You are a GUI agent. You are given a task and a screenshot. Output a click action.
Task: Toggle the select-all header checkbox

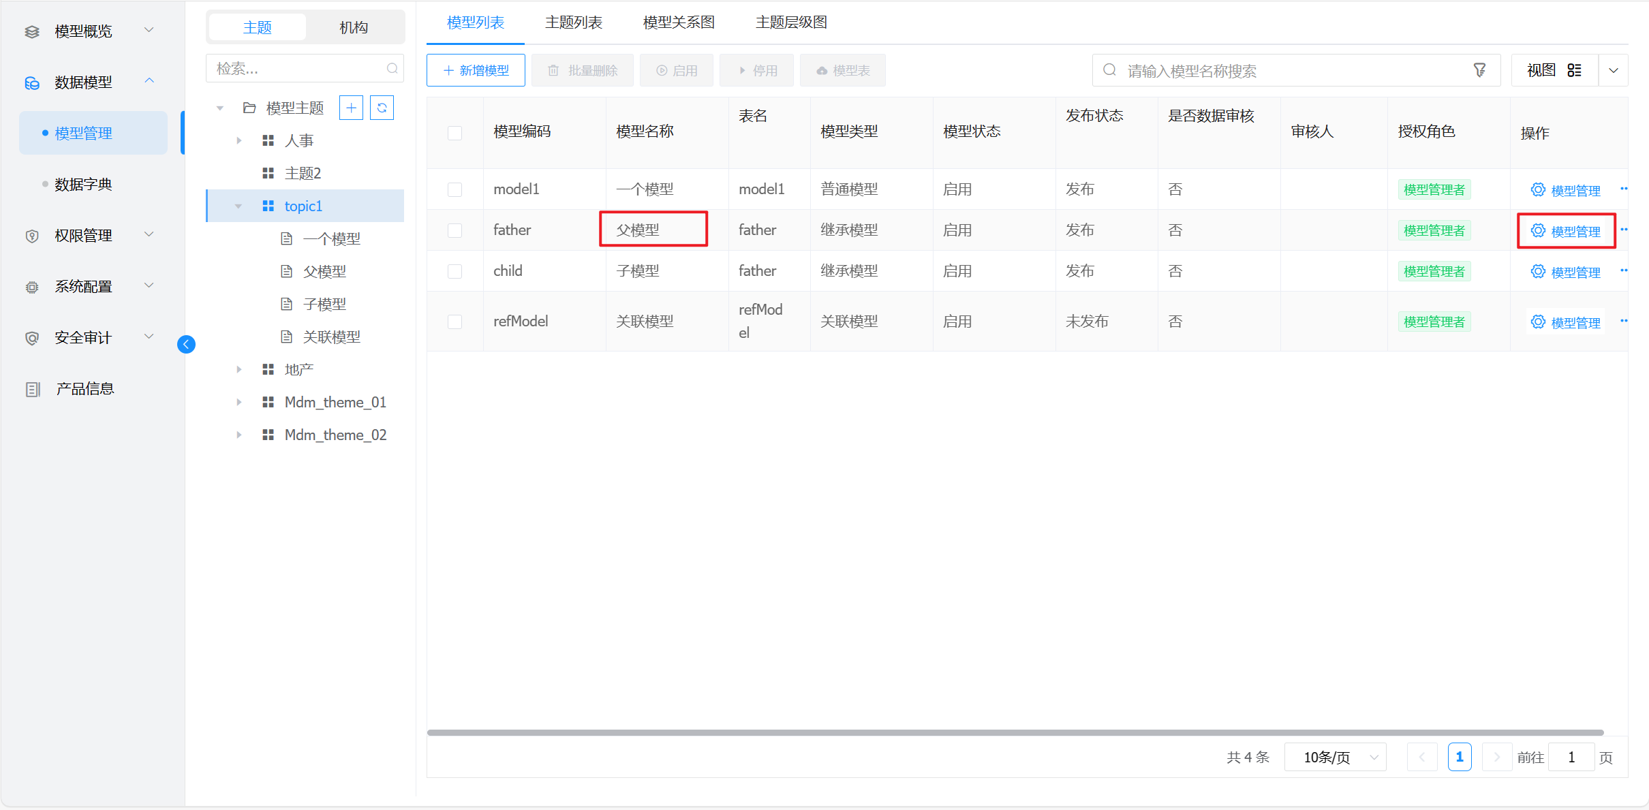(454, 133)
